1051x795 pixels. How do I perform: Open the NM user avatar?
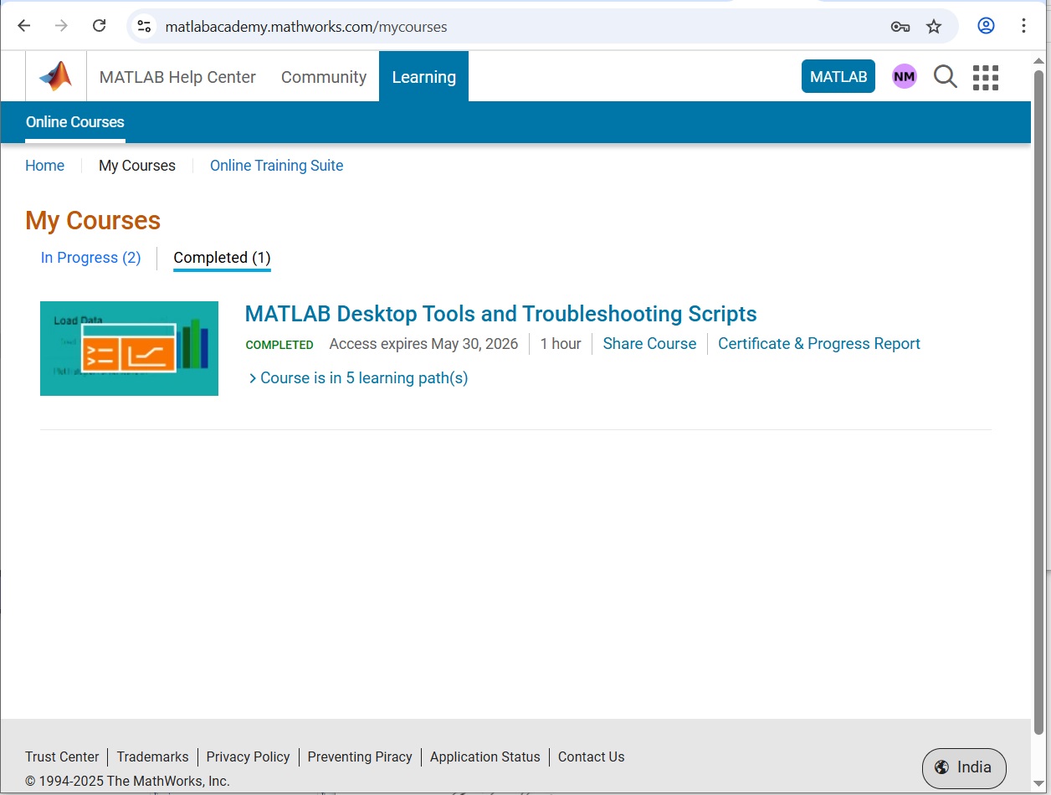(x=904, y=77)
